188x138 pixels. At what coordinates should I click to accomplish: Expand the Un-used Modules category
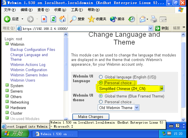click(7, 118)
